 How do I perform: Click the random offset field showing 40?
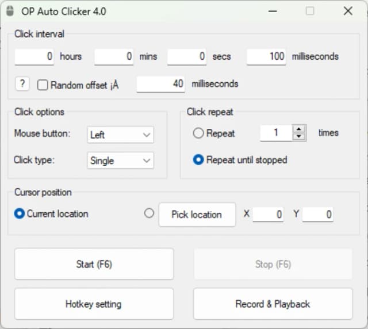161,84
